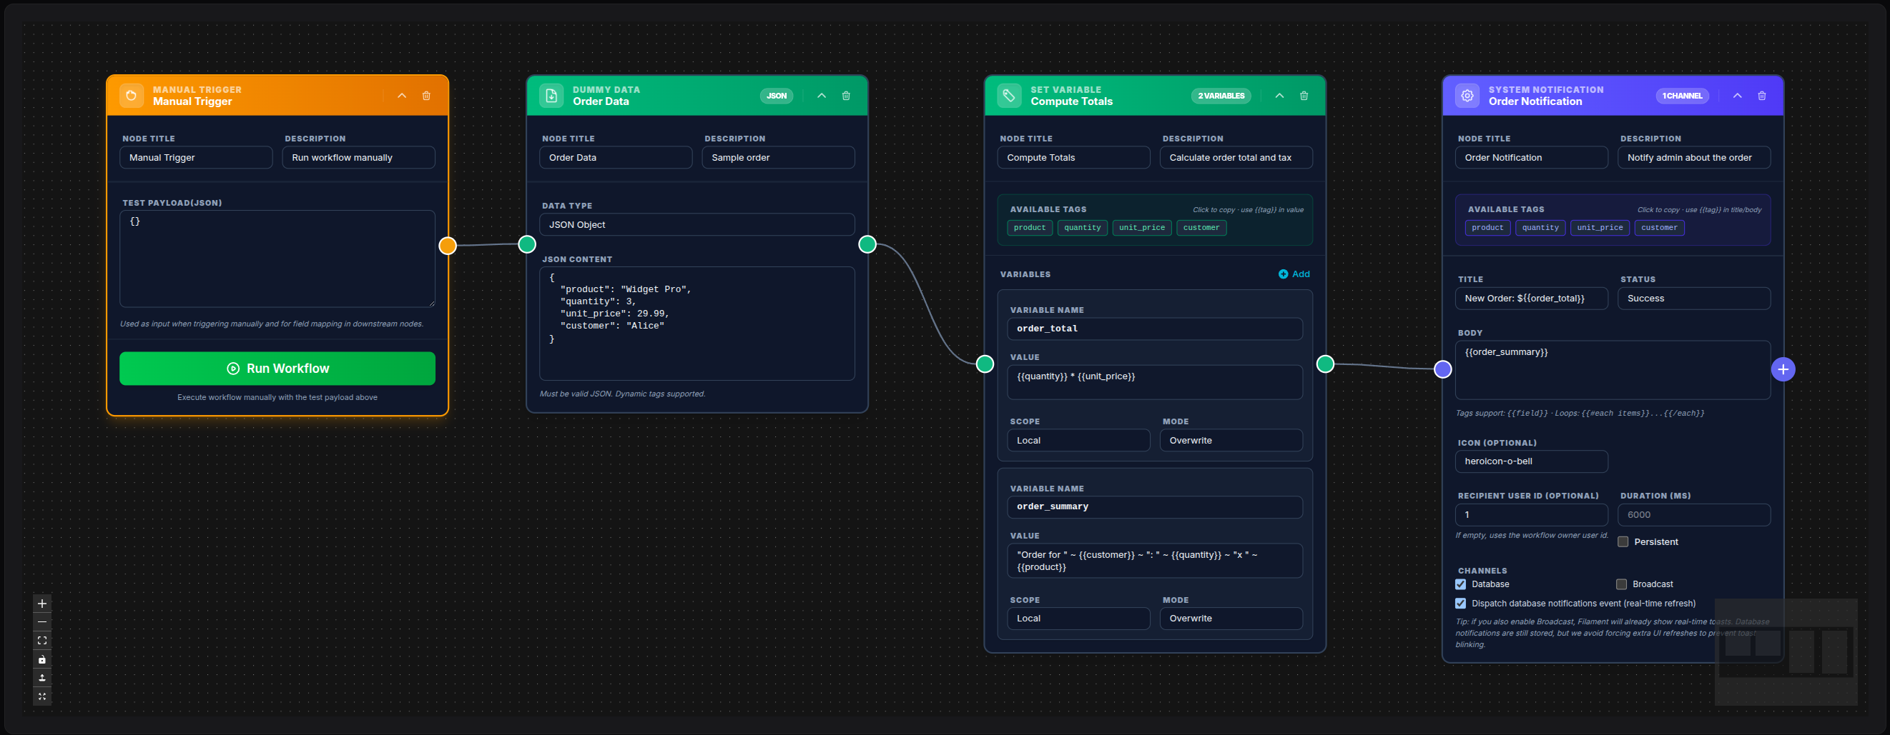
Task: Click the Set Variable tag icon
Action: pos(1008,95)
